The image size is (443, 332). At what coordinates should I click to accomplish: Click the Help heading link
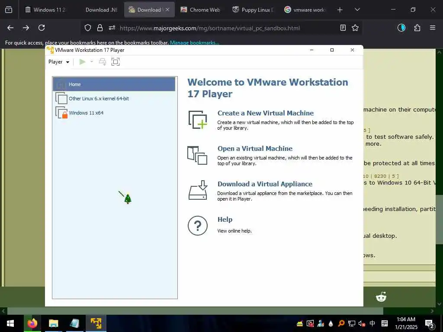pos(225,219)
